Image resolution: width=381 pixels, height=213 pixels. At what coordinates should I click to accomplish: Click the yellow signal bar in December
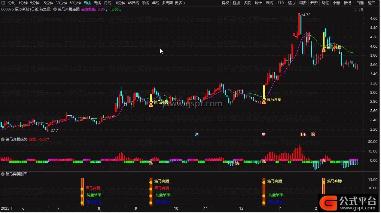[264, 92]
